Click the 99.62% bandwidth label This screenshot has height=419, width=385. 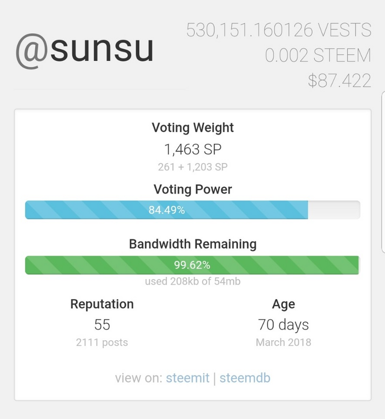click(192, 265)
